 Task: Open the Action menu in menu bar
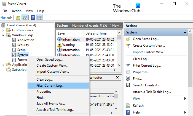17,11
